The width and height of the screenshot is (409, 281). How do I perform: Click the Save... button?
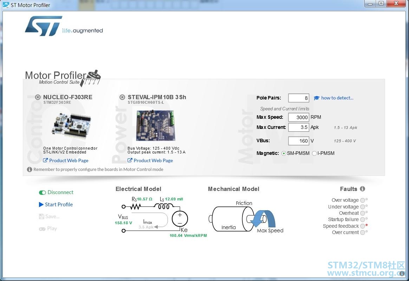pyautogui.click(x=49, y=217)
